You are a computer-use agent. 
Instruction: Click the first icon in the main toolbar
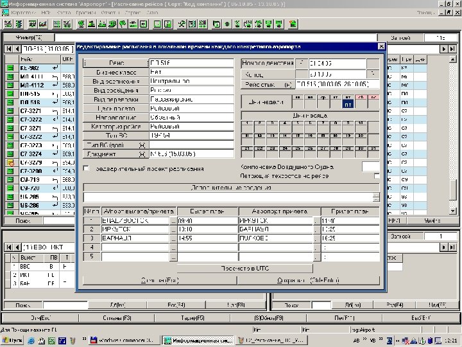click(8, 24)
